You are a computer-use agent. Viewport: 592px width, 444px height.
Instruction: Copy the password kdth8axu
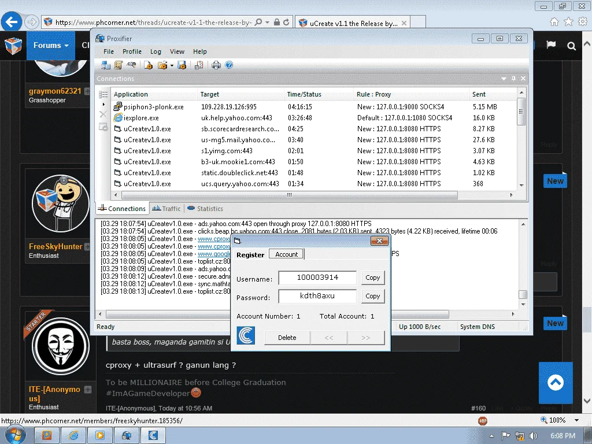pos(373,296)
